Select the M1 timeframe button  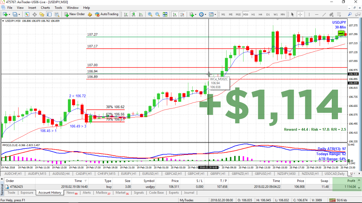click(x=223, y=14)
